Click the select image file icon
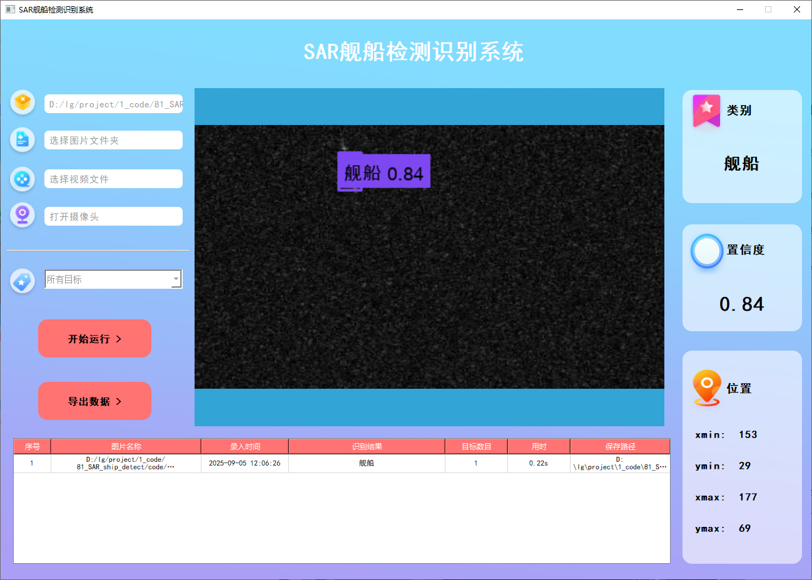The height and width of the screenshot is (580, 812). click(23, 102)
